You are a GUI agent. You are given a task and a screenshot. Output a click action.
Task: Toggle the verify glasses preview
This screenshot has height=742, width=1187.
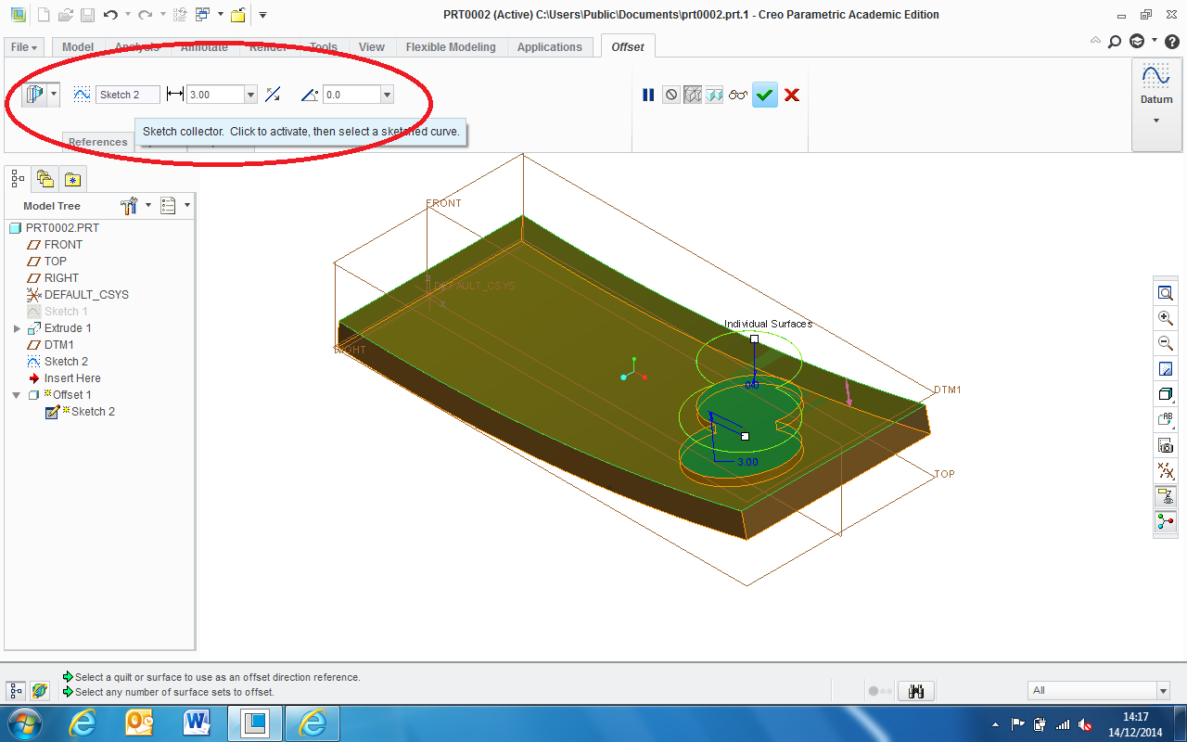pos(738,95)
